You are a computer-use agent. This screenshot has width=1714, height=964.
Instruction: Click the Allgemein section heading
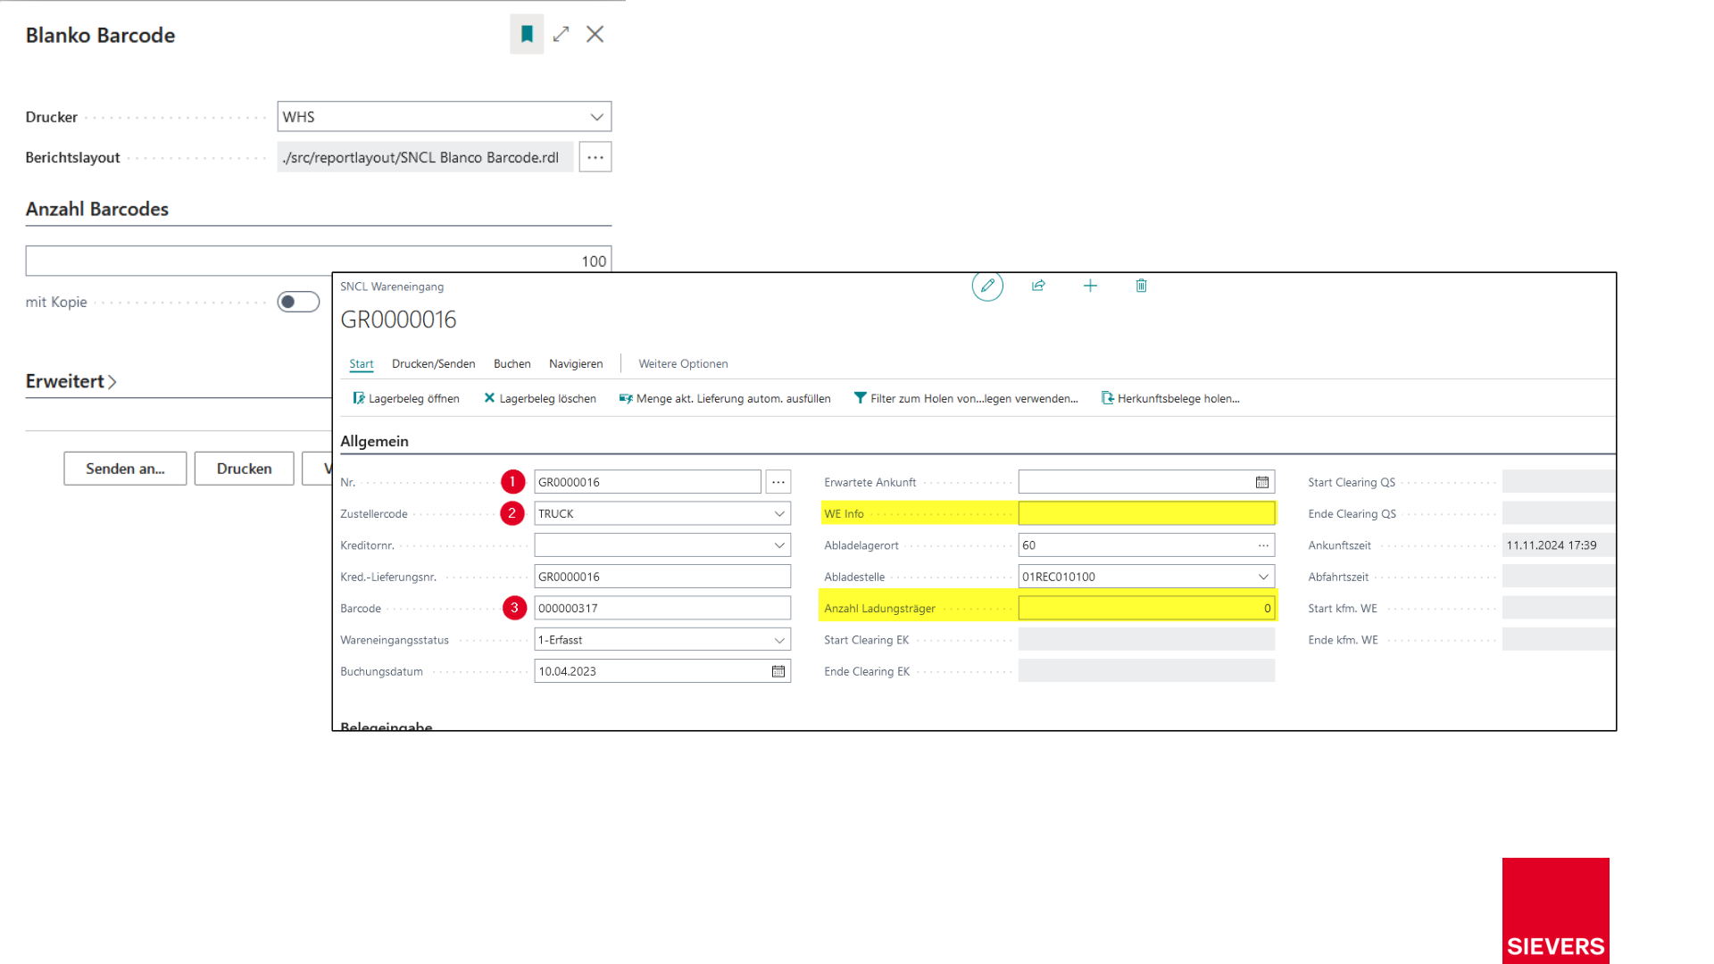tap(374, 441)
